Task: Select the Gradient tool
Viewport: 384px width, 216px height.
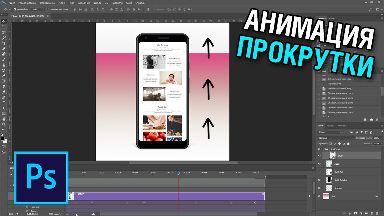Action: [x=4, y=81]
